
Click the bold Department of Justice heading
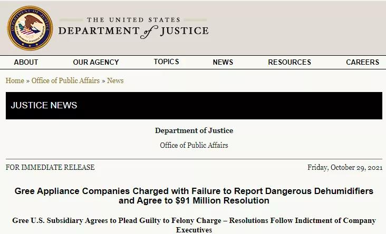(x=194, y=130)
